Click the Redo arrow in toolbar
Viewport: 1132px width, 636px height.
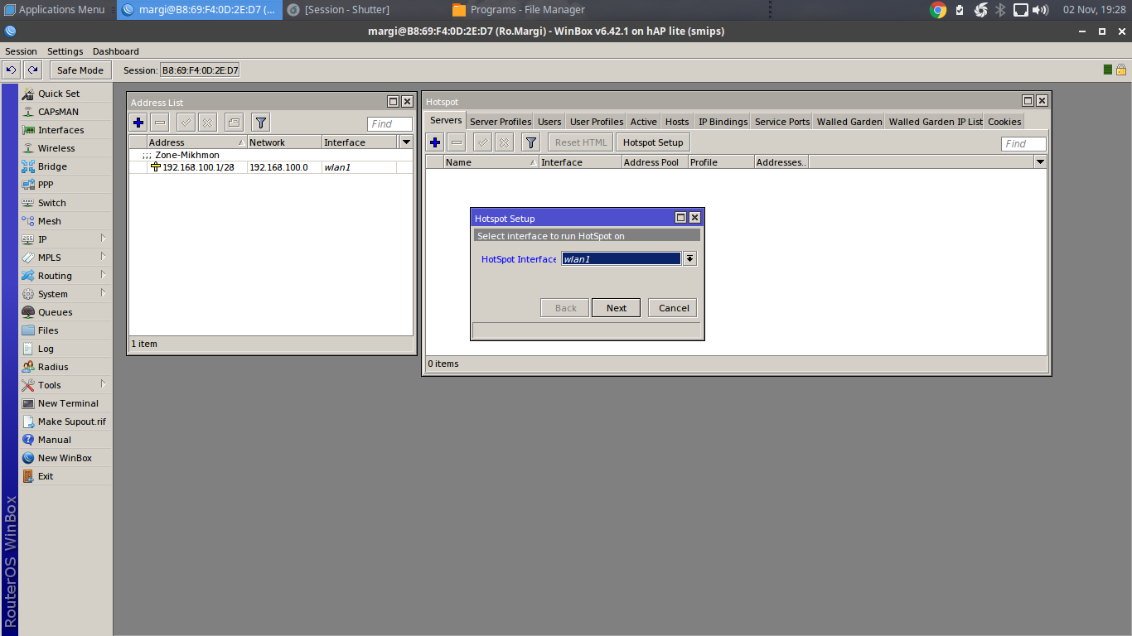(32, 70)
